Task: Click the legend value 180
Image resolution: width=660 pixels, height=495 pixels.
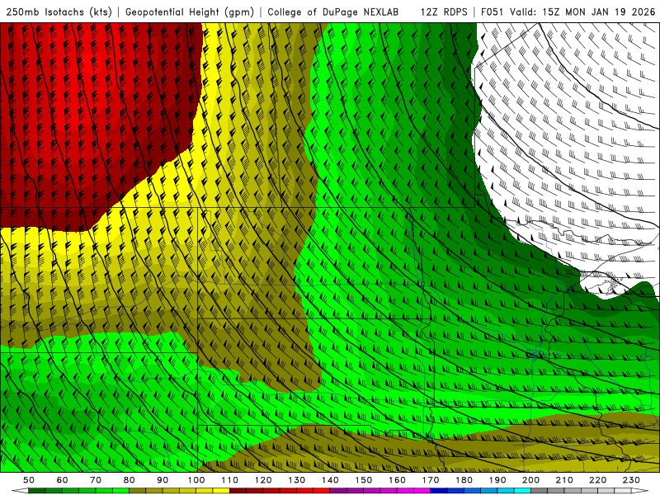Action: [x=464, y=480]
